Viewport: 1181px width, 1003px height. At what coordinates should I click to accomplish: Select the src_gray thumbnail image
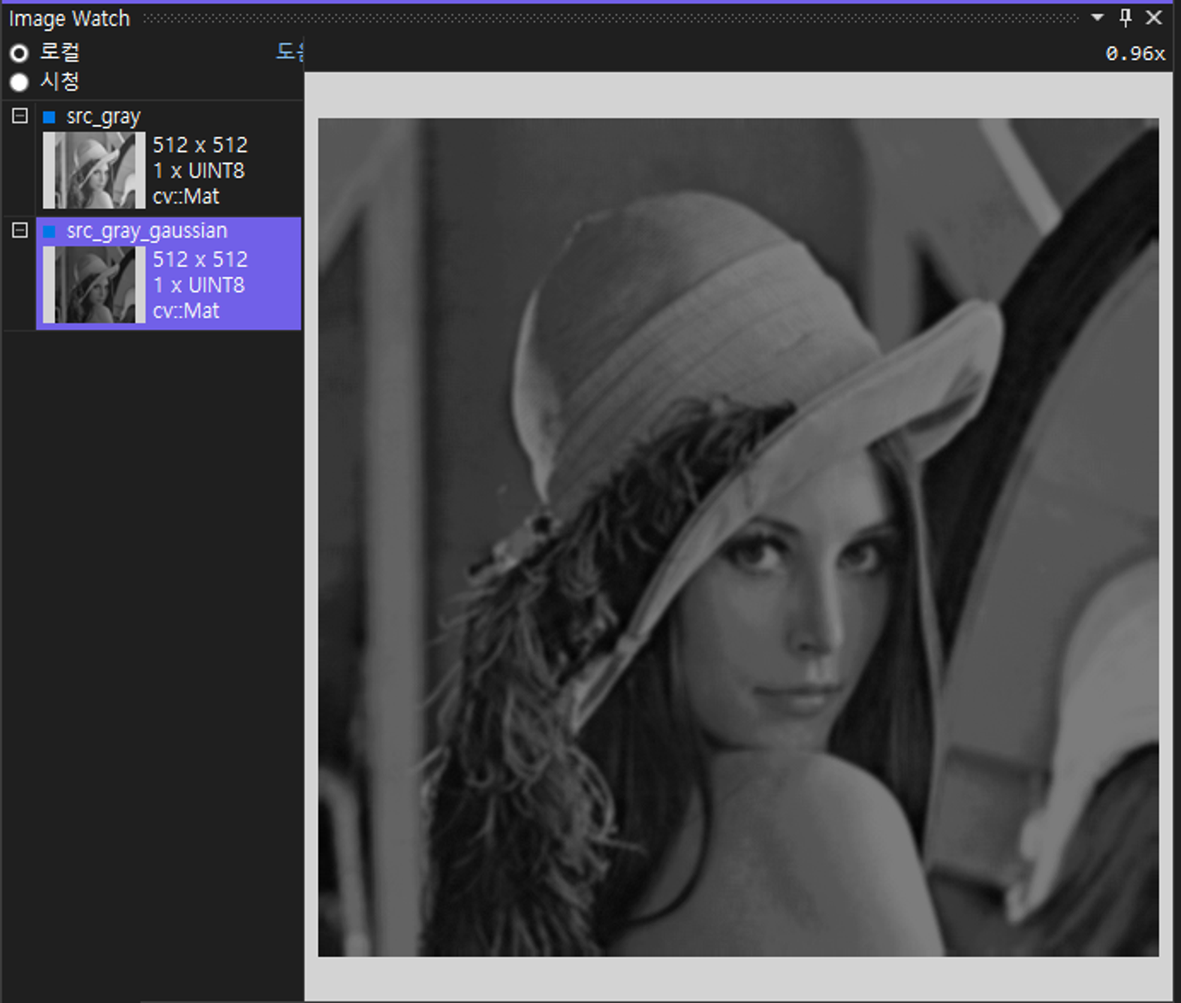(x=94, y=170)
